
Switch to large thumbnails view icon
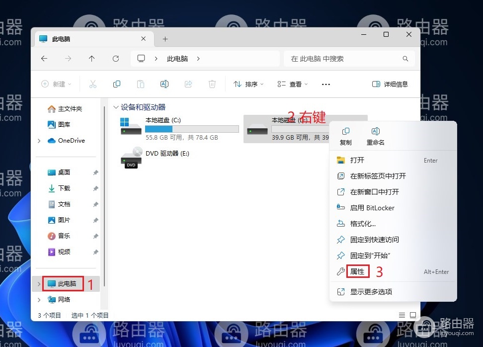click(413, 315)
